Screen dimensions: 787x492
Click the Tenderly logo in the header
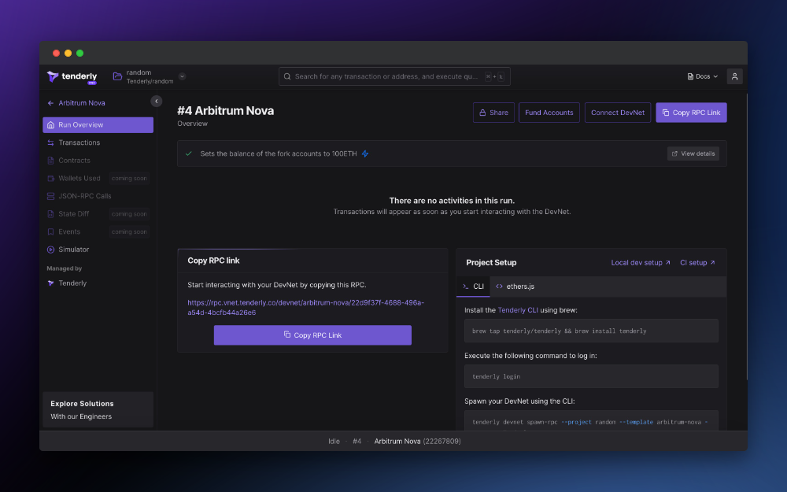click(x=72, y=76)
